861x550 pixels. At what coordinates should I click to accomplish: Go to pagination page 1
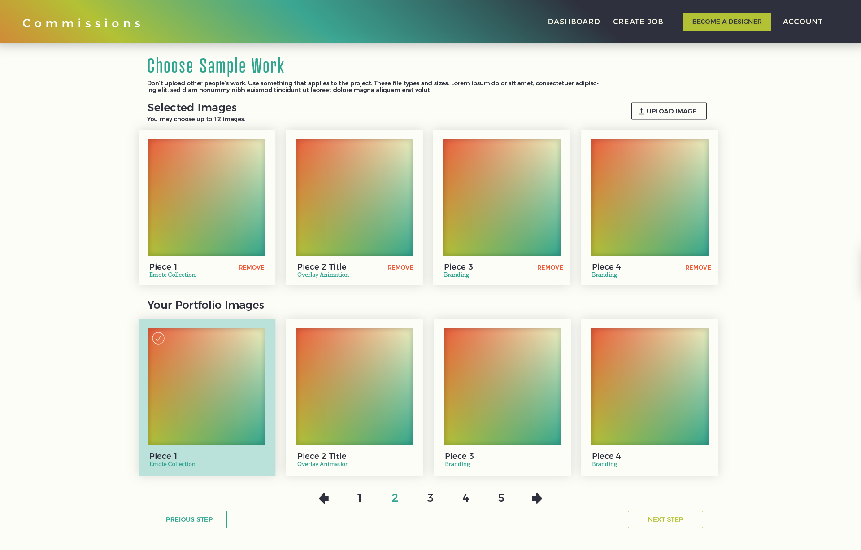pos(359,498)
